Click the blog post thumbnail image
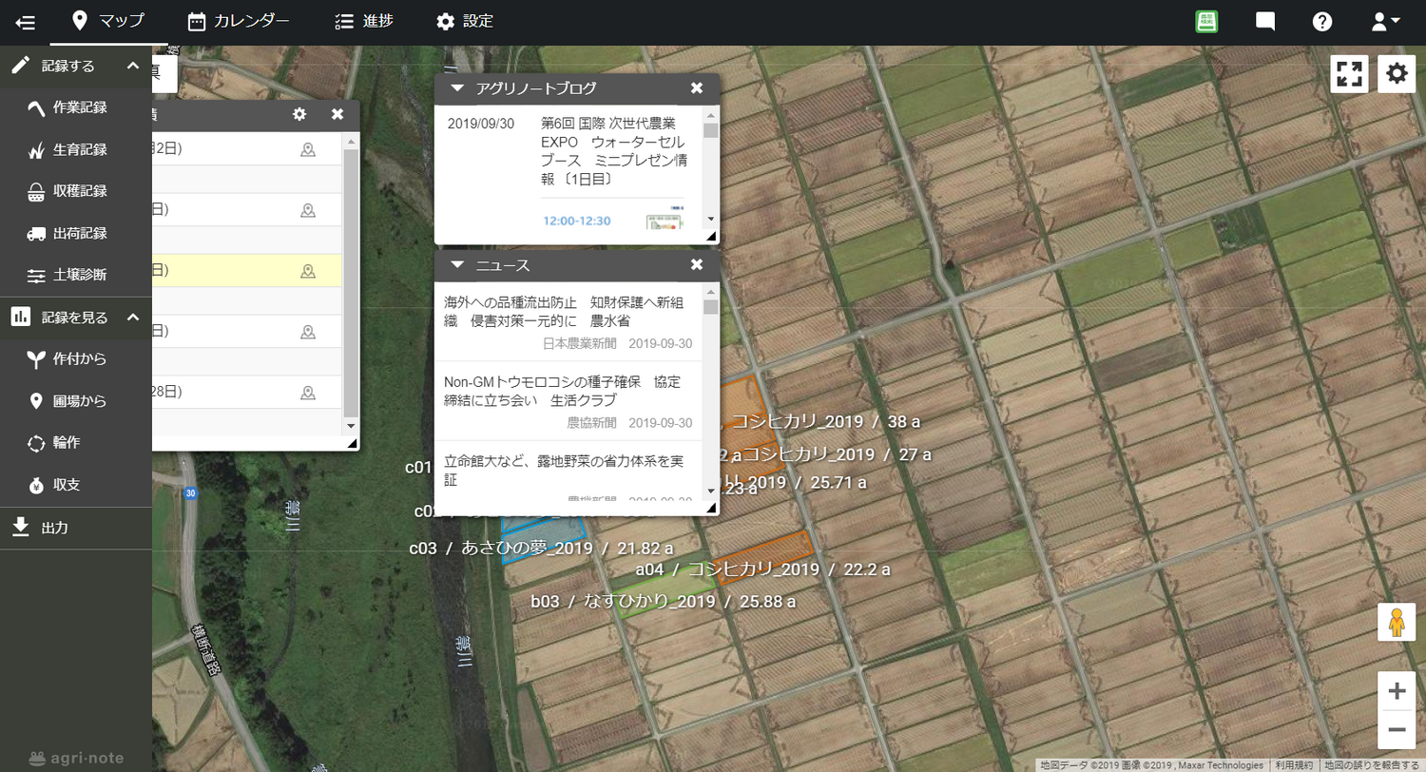The image size is (1426, 772). (x=665, y=217)
